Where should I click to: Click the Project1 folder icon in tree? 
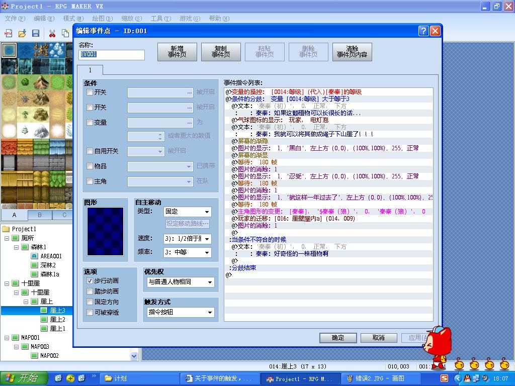click(x=6, y=229)
